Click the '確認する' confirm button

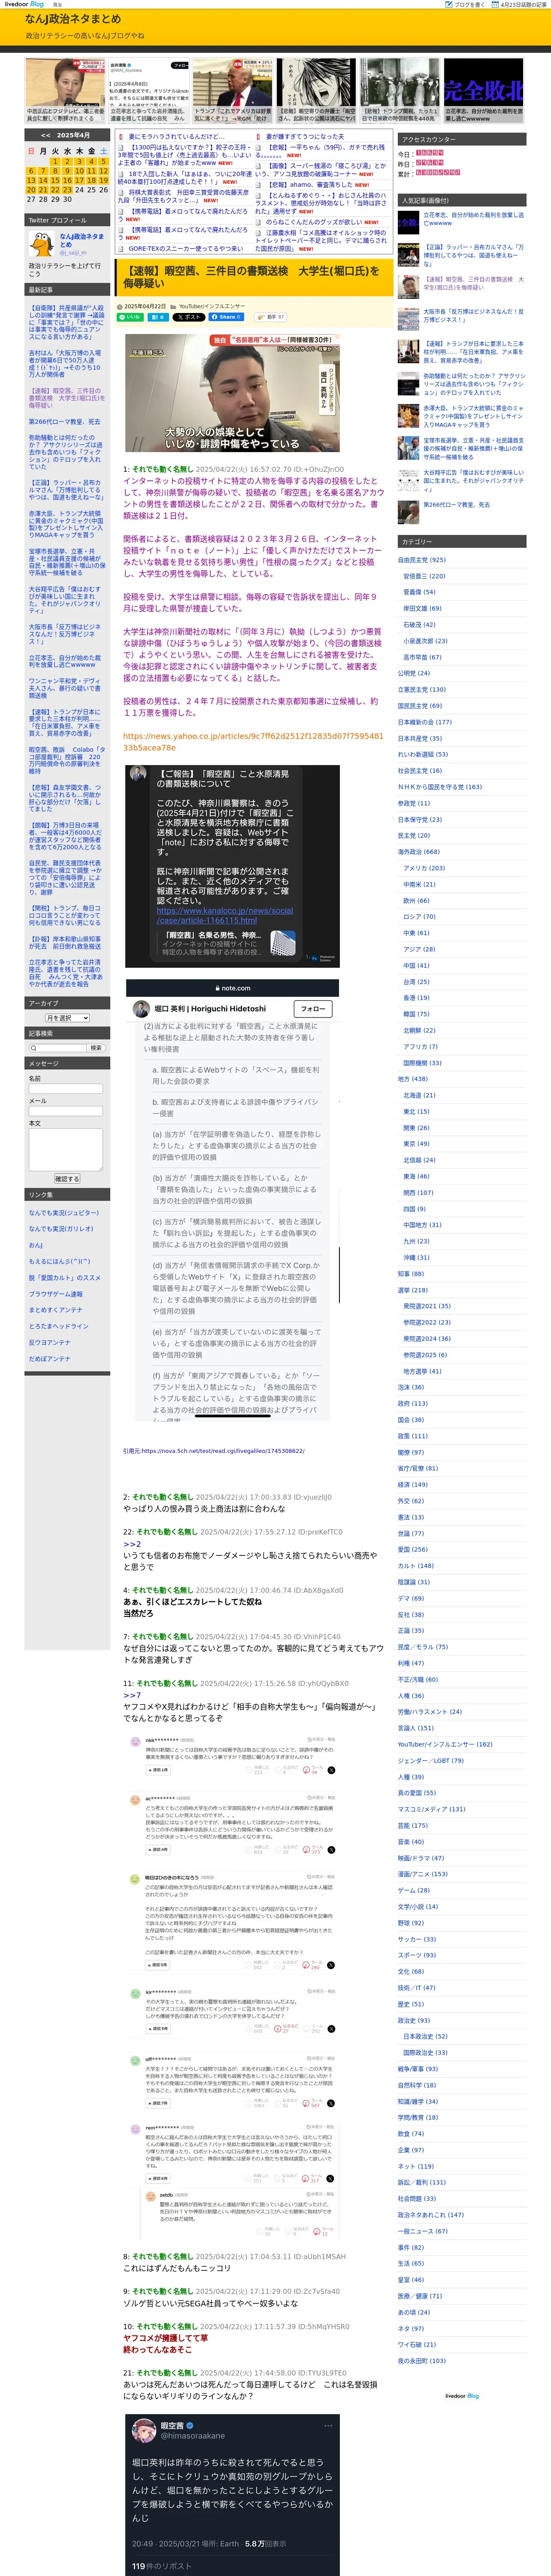coord(66,1179)
